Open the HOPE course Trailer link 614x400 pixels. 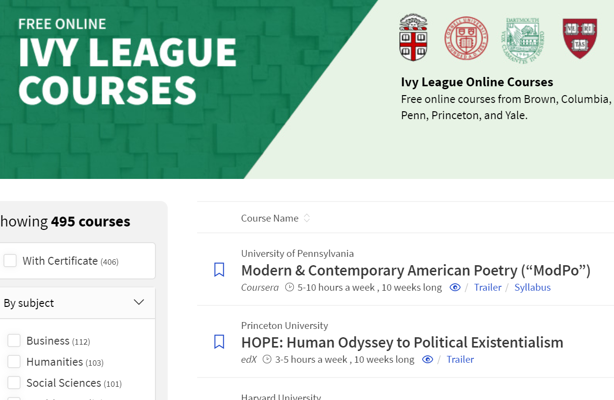pyautogui.click(x=460, y=359)
